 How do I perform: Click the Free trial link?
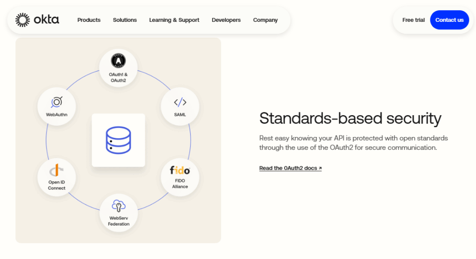(x=413, y=20)
